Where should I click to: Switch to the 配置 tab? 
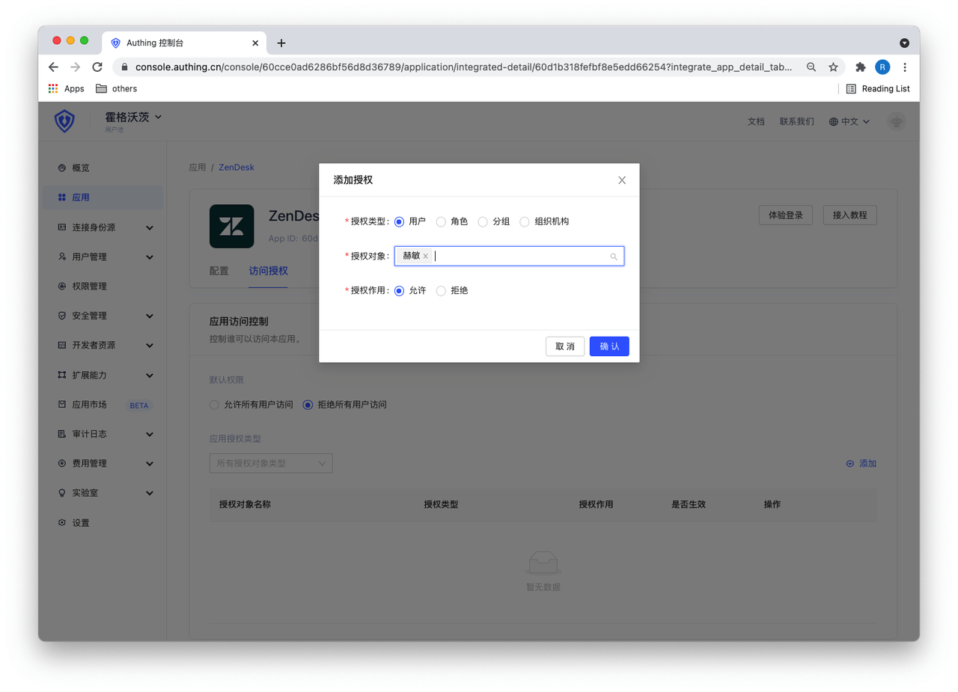219,271
